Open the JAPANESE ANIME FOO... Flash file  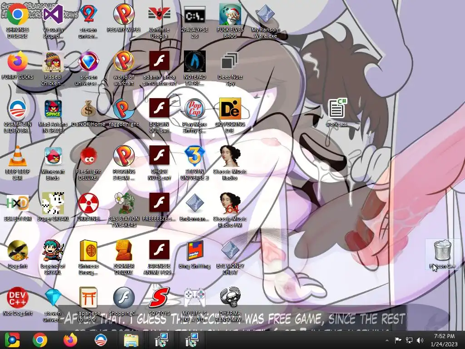tap(159, 258)
